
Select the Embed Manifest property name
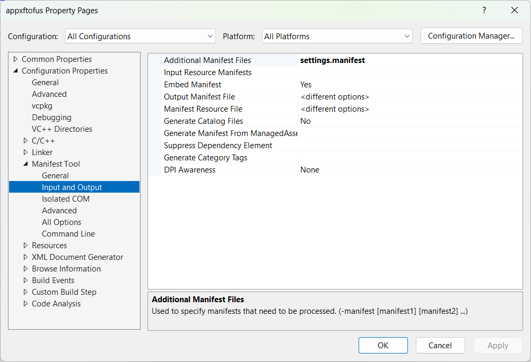[193, 85]
